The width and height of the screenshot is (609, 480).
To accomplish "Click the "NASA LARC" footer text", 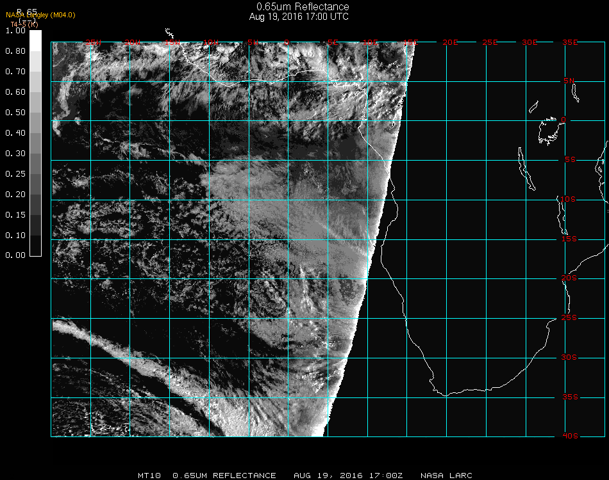I will tap(446, 476).
